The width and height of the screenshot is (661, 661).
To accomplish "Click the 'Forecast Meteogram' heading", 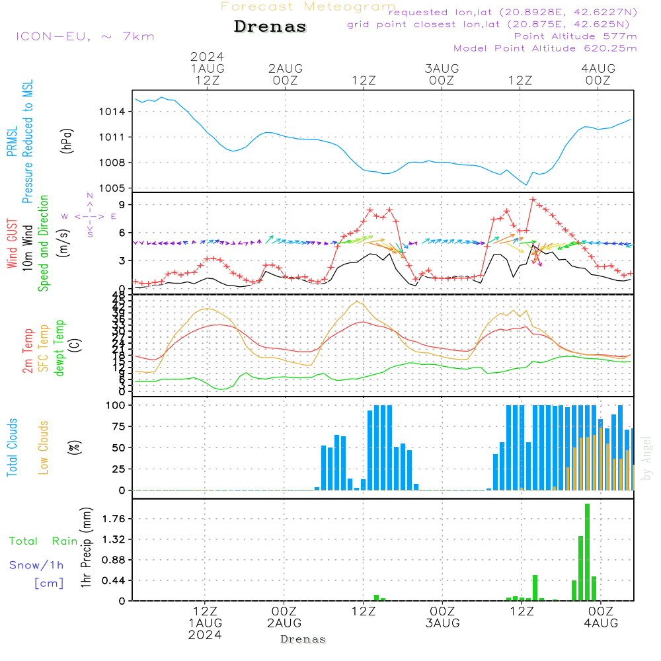I will (x=308, y=7).
